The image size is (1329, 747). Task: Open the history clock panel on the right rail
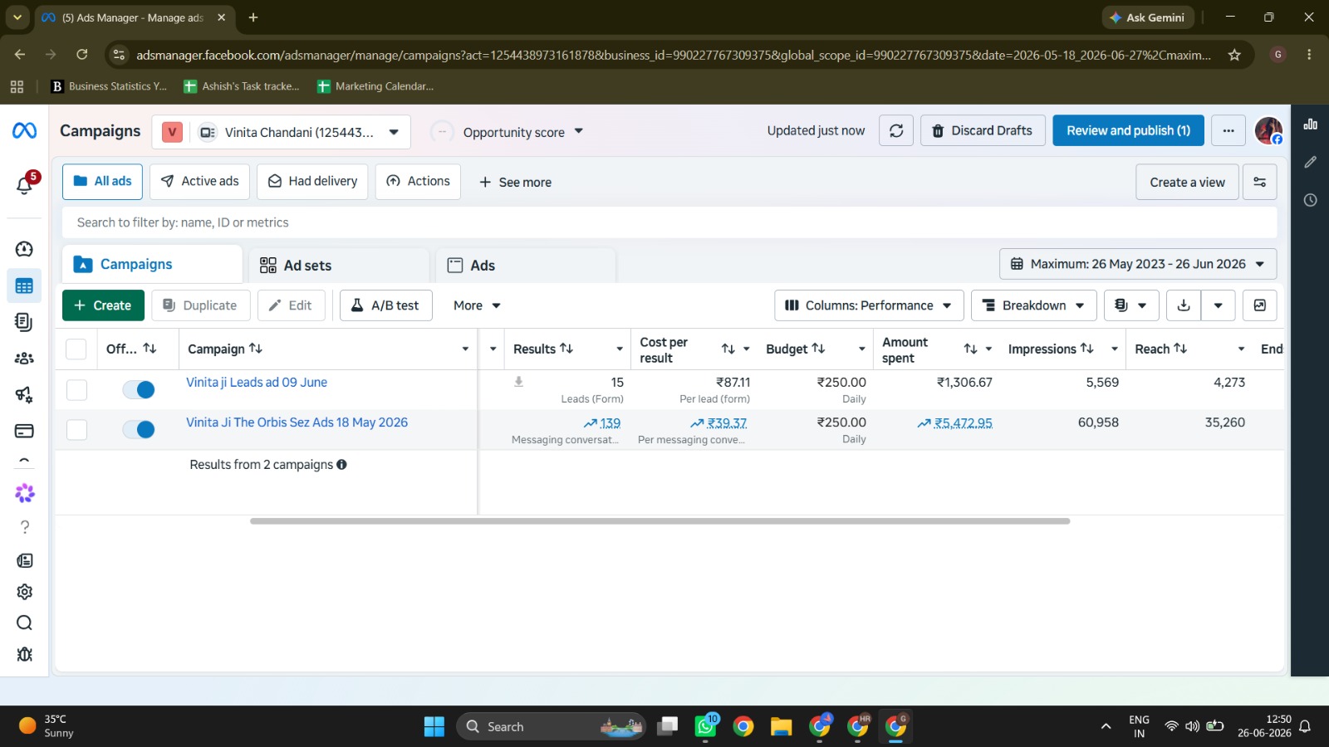click(x=1311, y=200)
